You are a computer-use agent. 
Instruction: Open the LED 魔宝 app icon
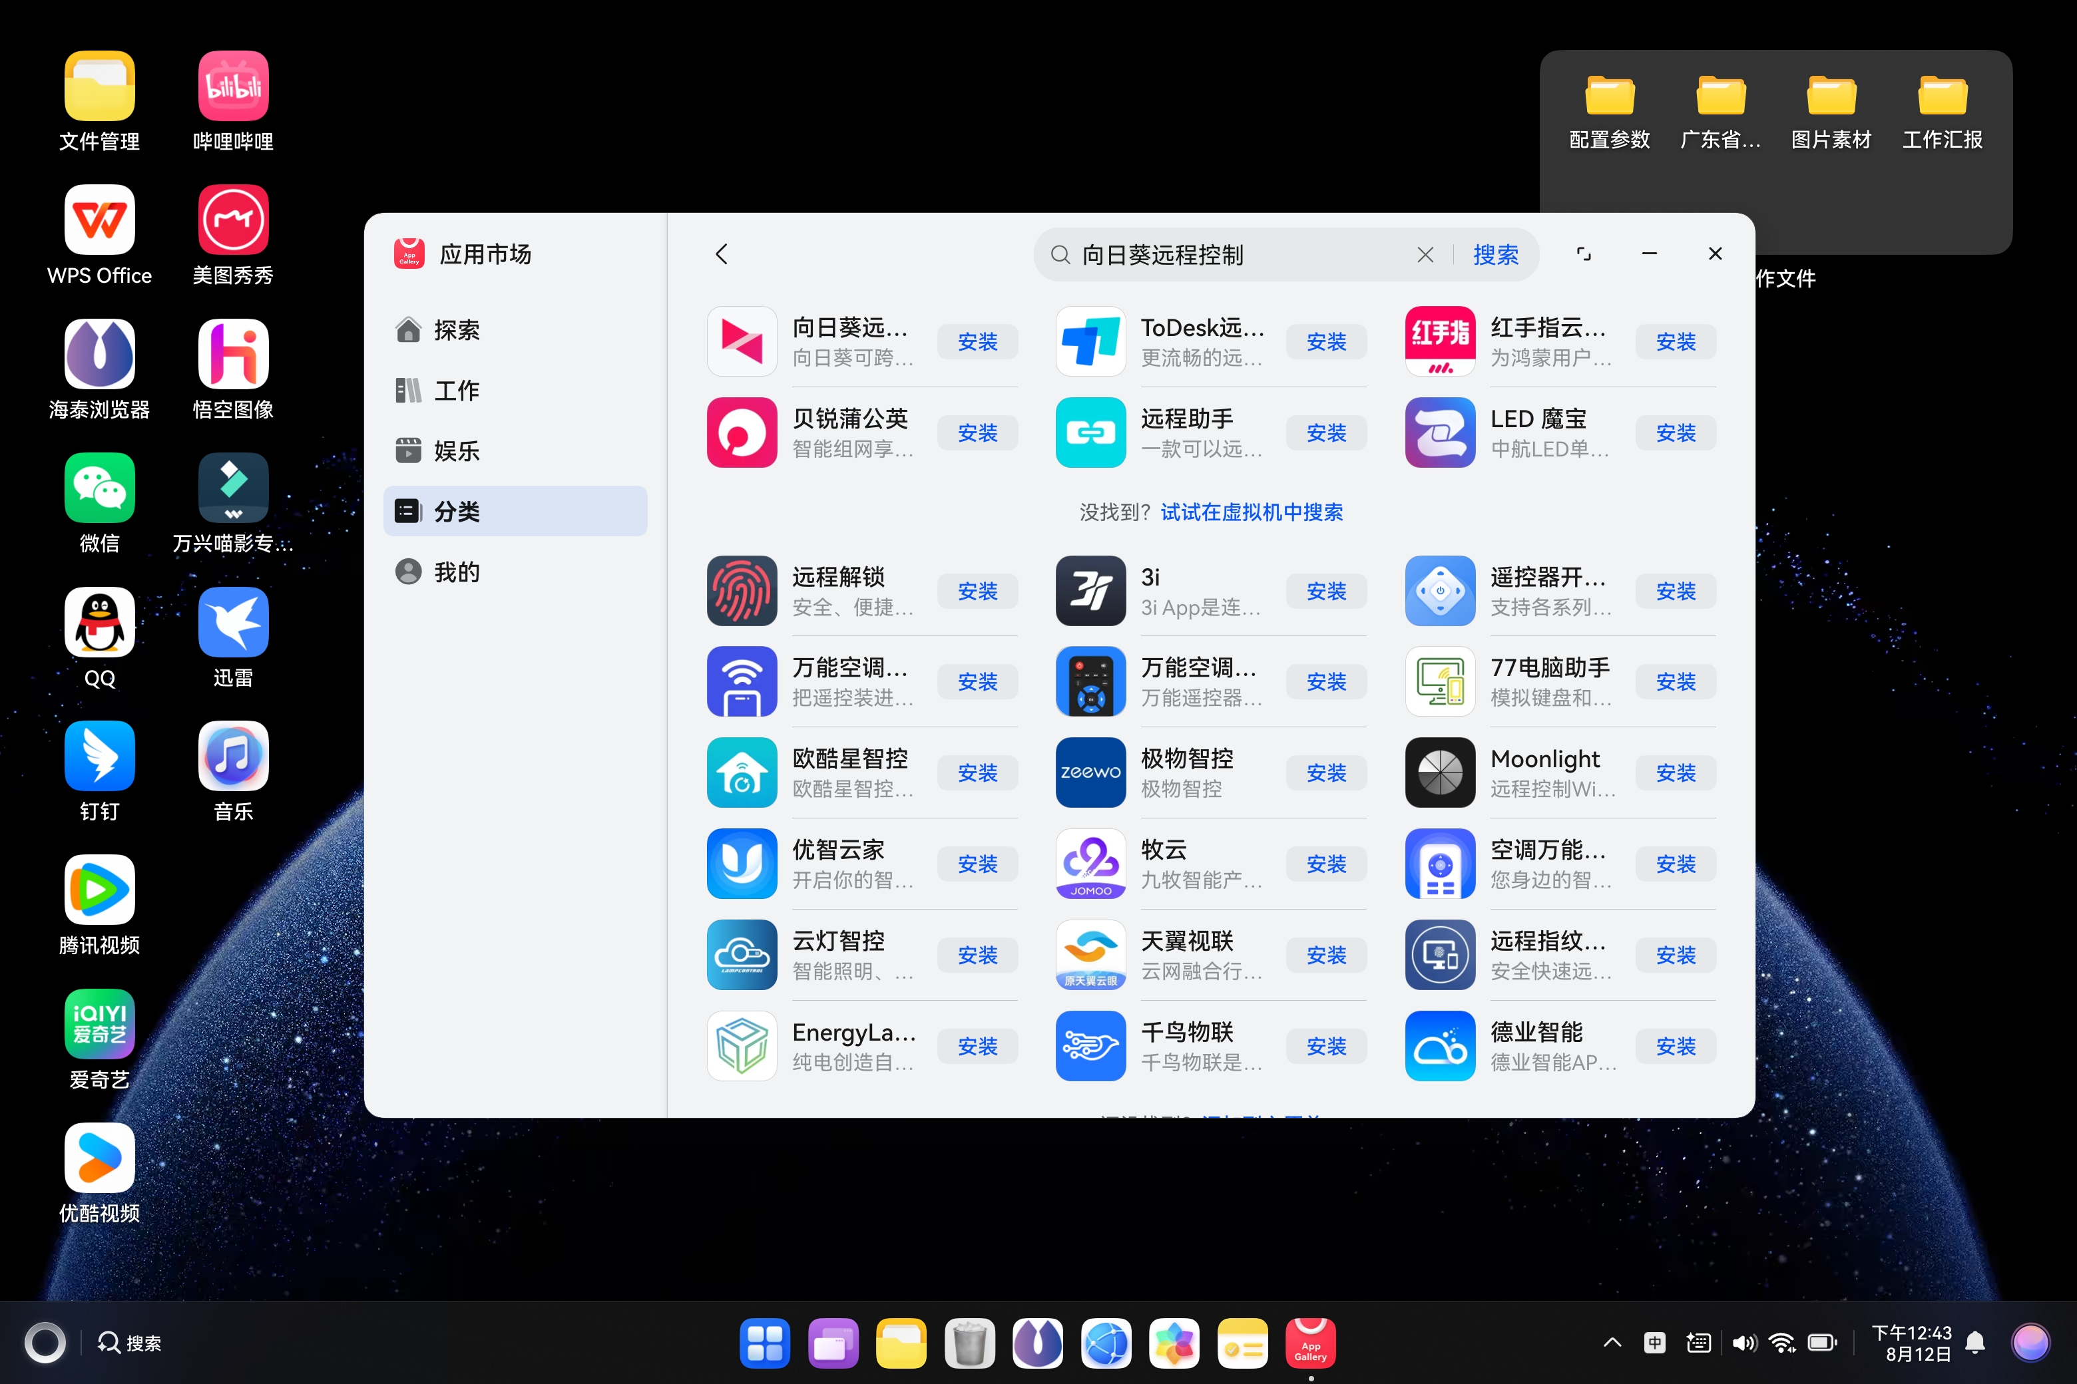[1439, 432]
